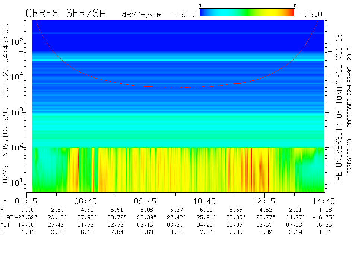Click the -166.0 minimum scale value
The width and height of the screenshot is (352, 268).
[x=183, y=15]
